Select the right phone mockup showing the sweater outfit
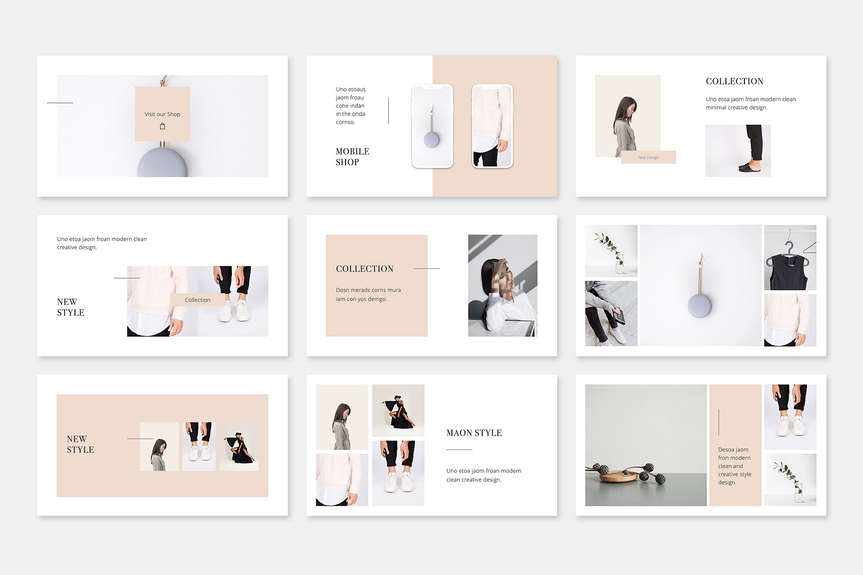The height and width of the screenshot is (575, 863). pos(492,127)
